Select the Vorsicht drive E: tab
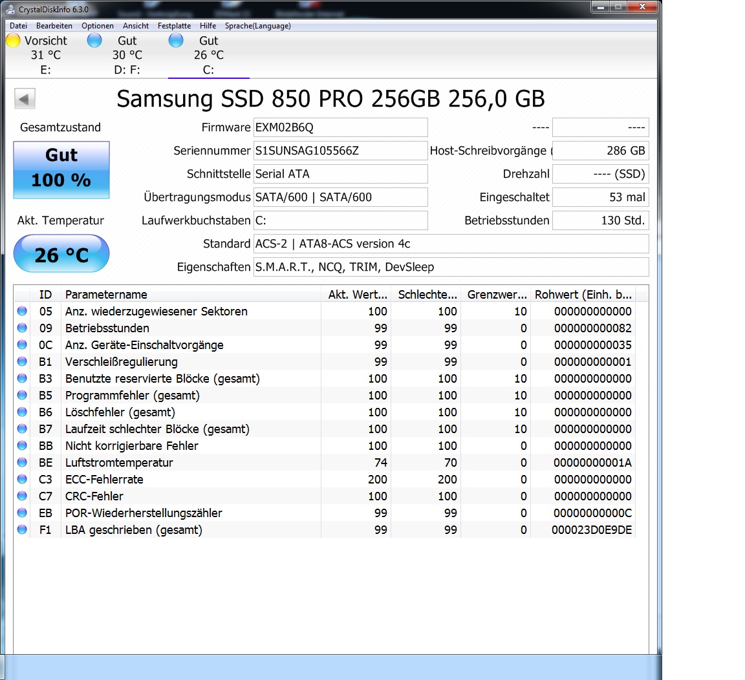745x680 pixels. pyautogui.click(x=46, y=54)
